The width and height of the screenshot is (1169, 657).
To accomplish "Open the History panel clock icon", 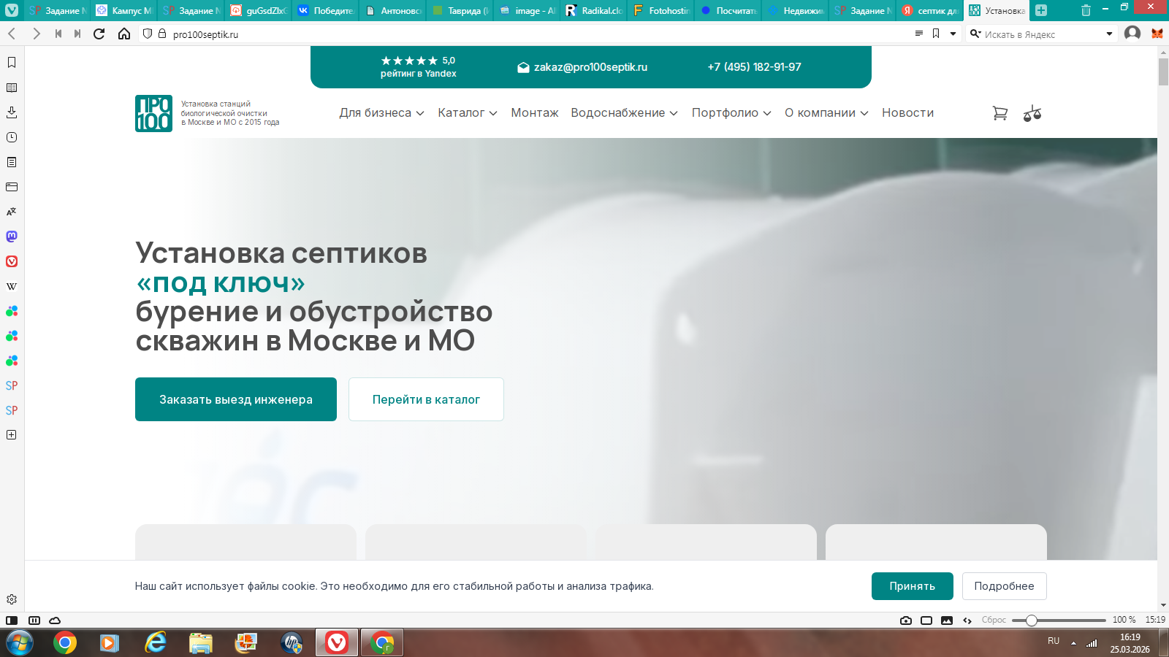I will point(12,137).
